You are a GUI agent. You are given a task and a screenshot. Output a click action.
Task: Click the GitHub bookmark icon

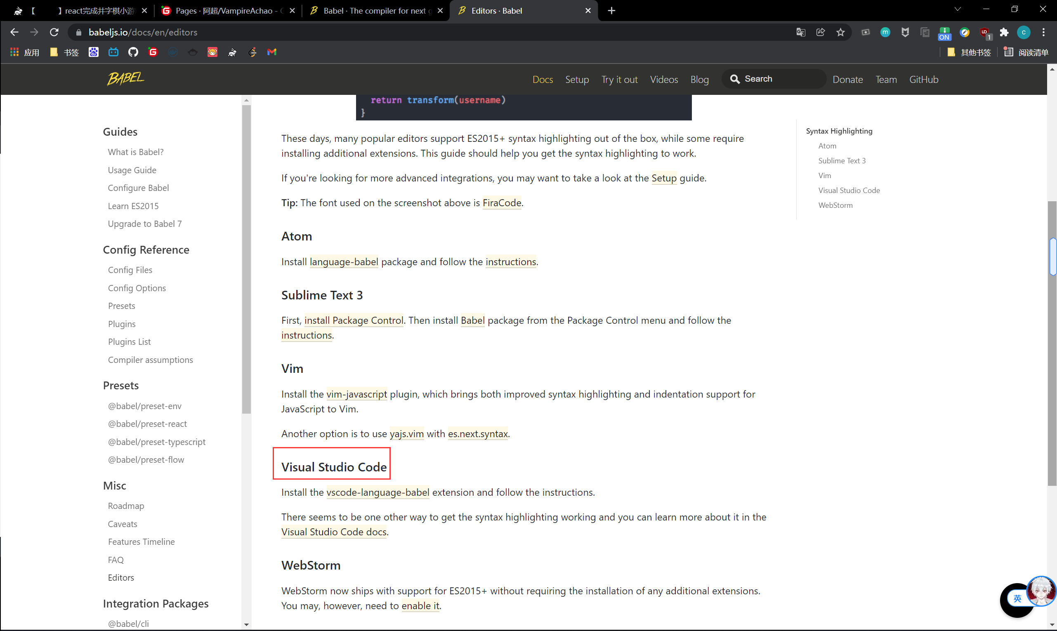coord(133,52)
